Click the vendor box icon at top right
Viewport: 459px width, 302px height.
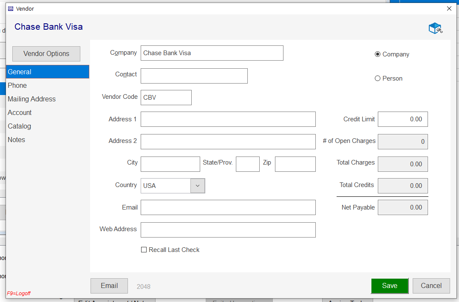tap(435, 28)
